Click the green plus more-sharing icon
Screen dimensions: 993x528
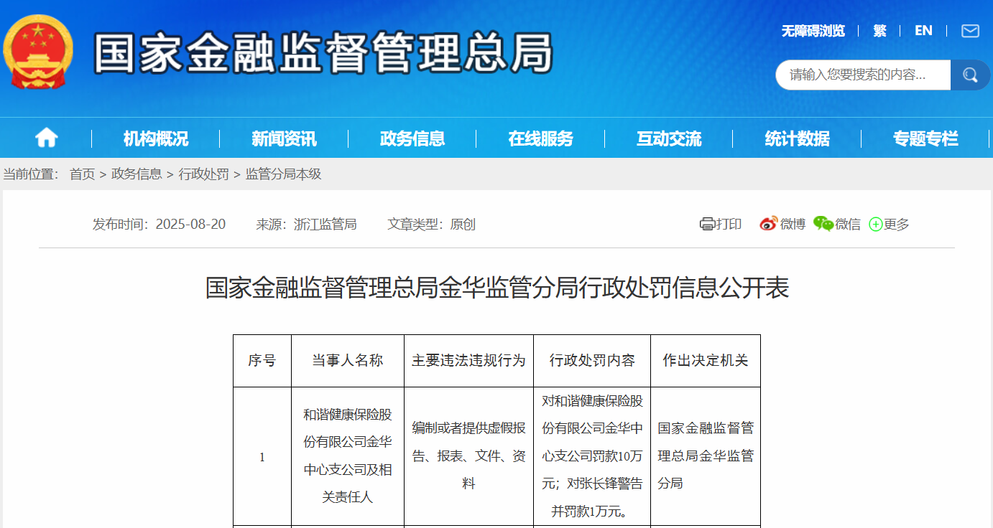pyautogui.click(x=875, y=225)
